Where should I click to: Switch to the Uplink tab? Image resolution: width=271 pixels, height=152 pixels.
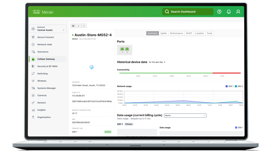coord(164,33)
